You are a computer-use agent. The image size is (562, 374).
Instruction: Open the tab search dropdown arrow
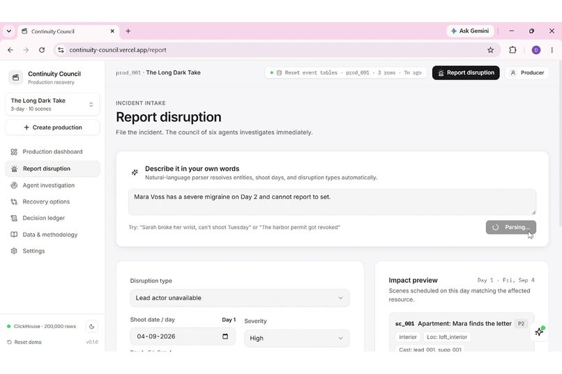9,31
